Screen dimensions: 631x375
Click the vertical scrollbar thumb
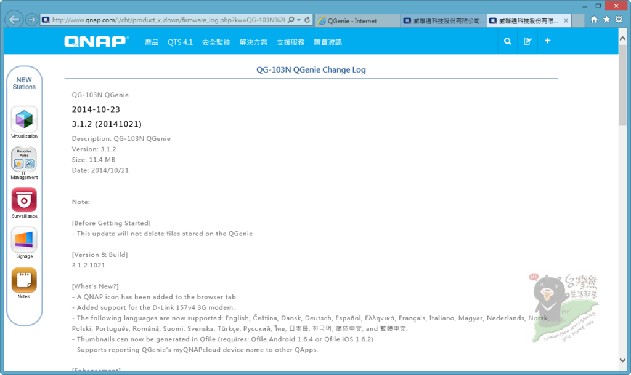[x=622, y=84]
